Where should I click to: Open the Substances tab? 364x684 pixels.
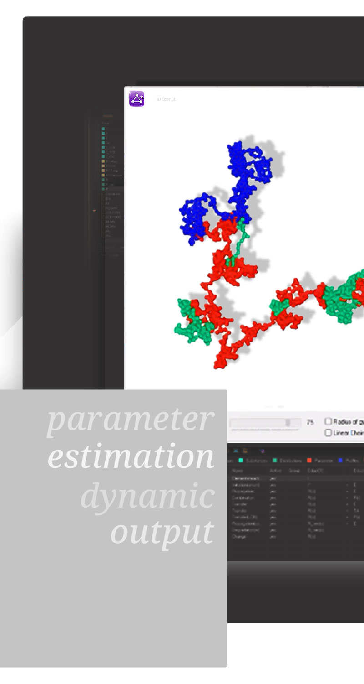(x=257, y=461)
